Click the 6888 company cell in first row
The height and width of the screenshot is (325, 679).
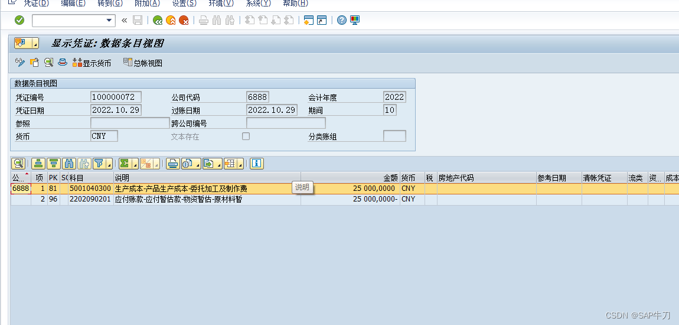click(21, 188)
